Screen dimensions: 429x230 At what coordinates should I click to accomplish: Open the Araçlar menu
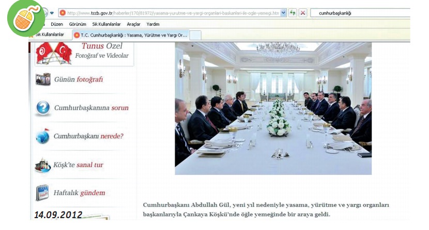[133, 24]
